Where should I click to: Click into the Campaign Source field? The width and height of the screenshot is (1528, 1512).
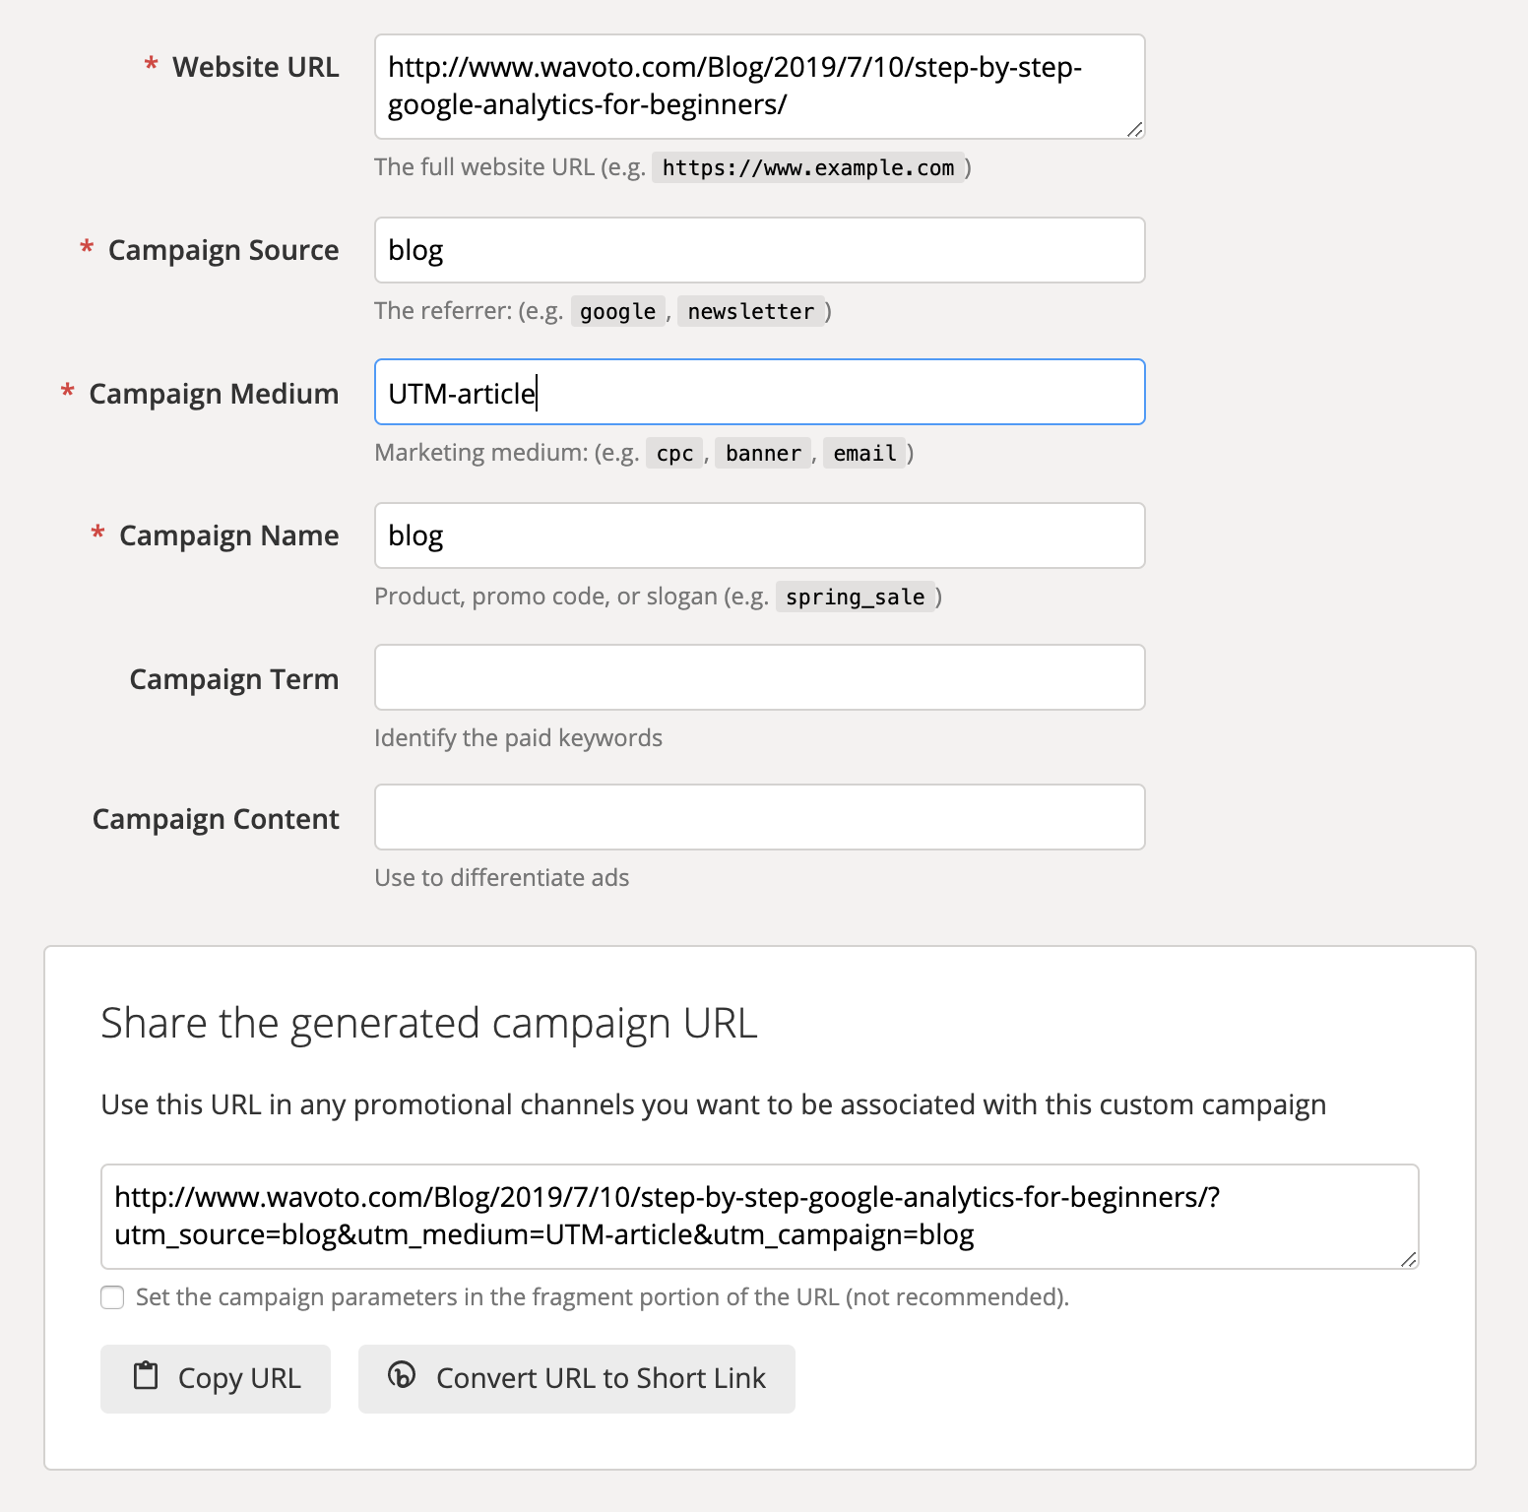(759, 250)
